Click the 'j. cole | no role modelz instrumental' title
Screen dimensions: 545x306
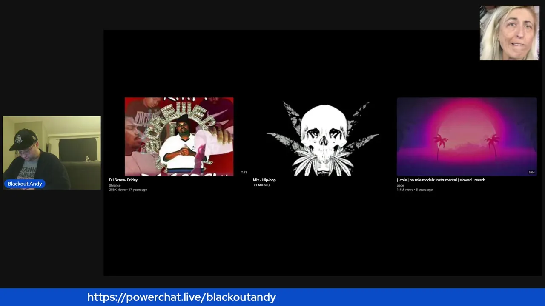(441, 180)
